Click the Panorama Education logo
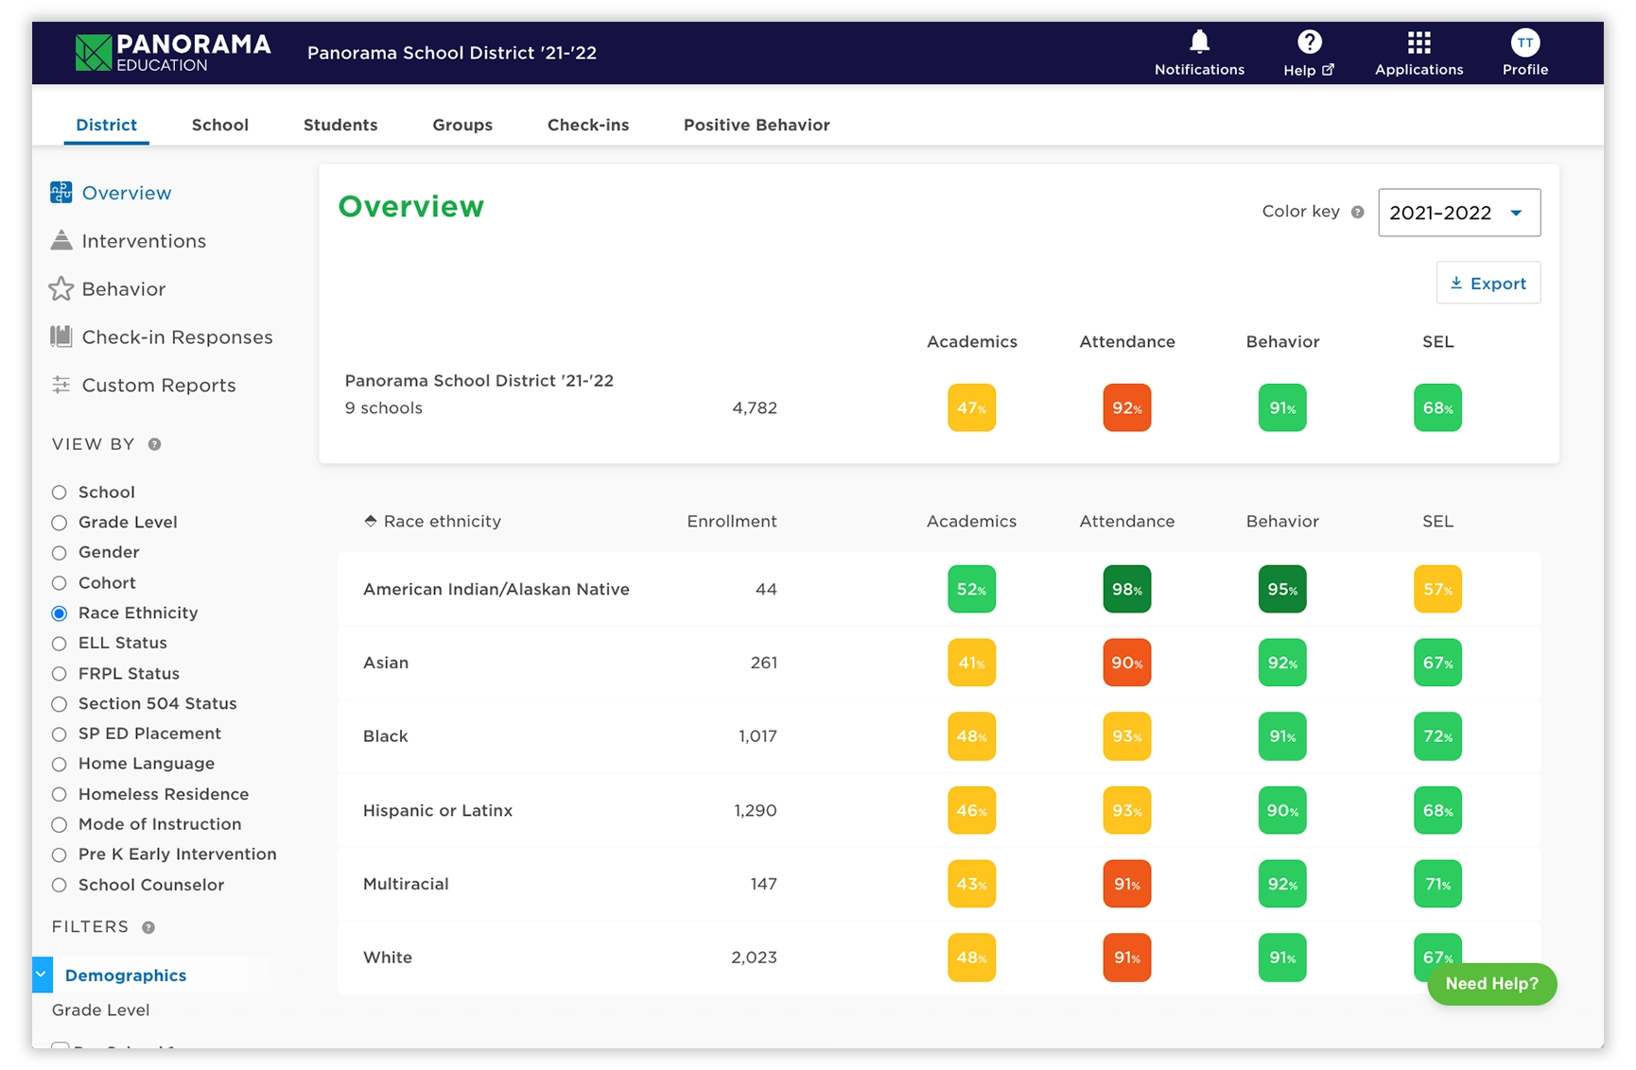This screenshot has width=1636, height=1070. coord(173,53)
